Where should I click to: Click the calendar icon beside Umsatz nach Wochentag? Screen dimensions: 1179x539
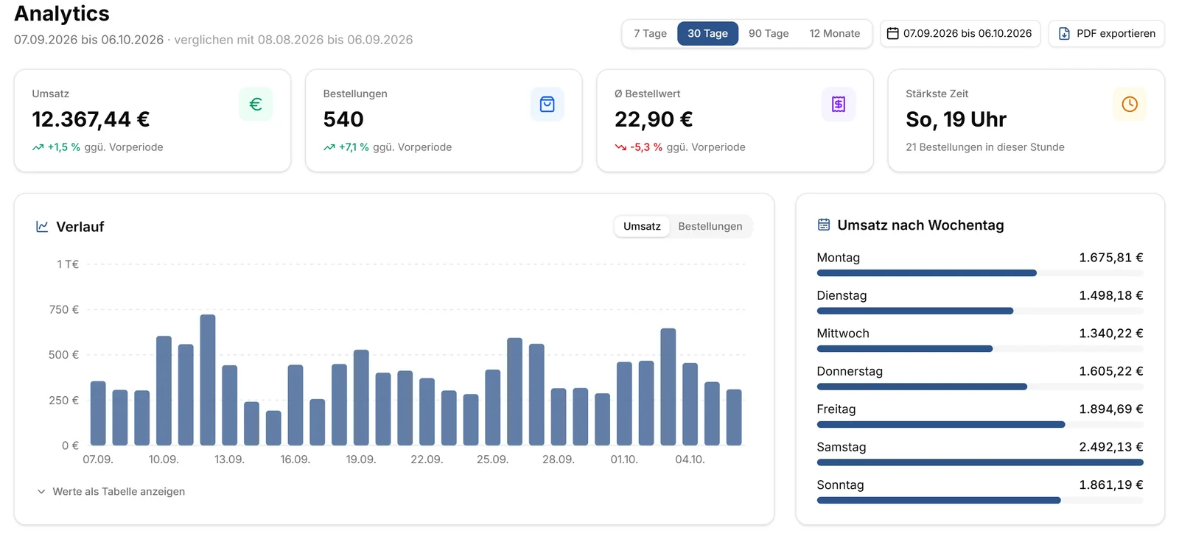click(824, 225)
